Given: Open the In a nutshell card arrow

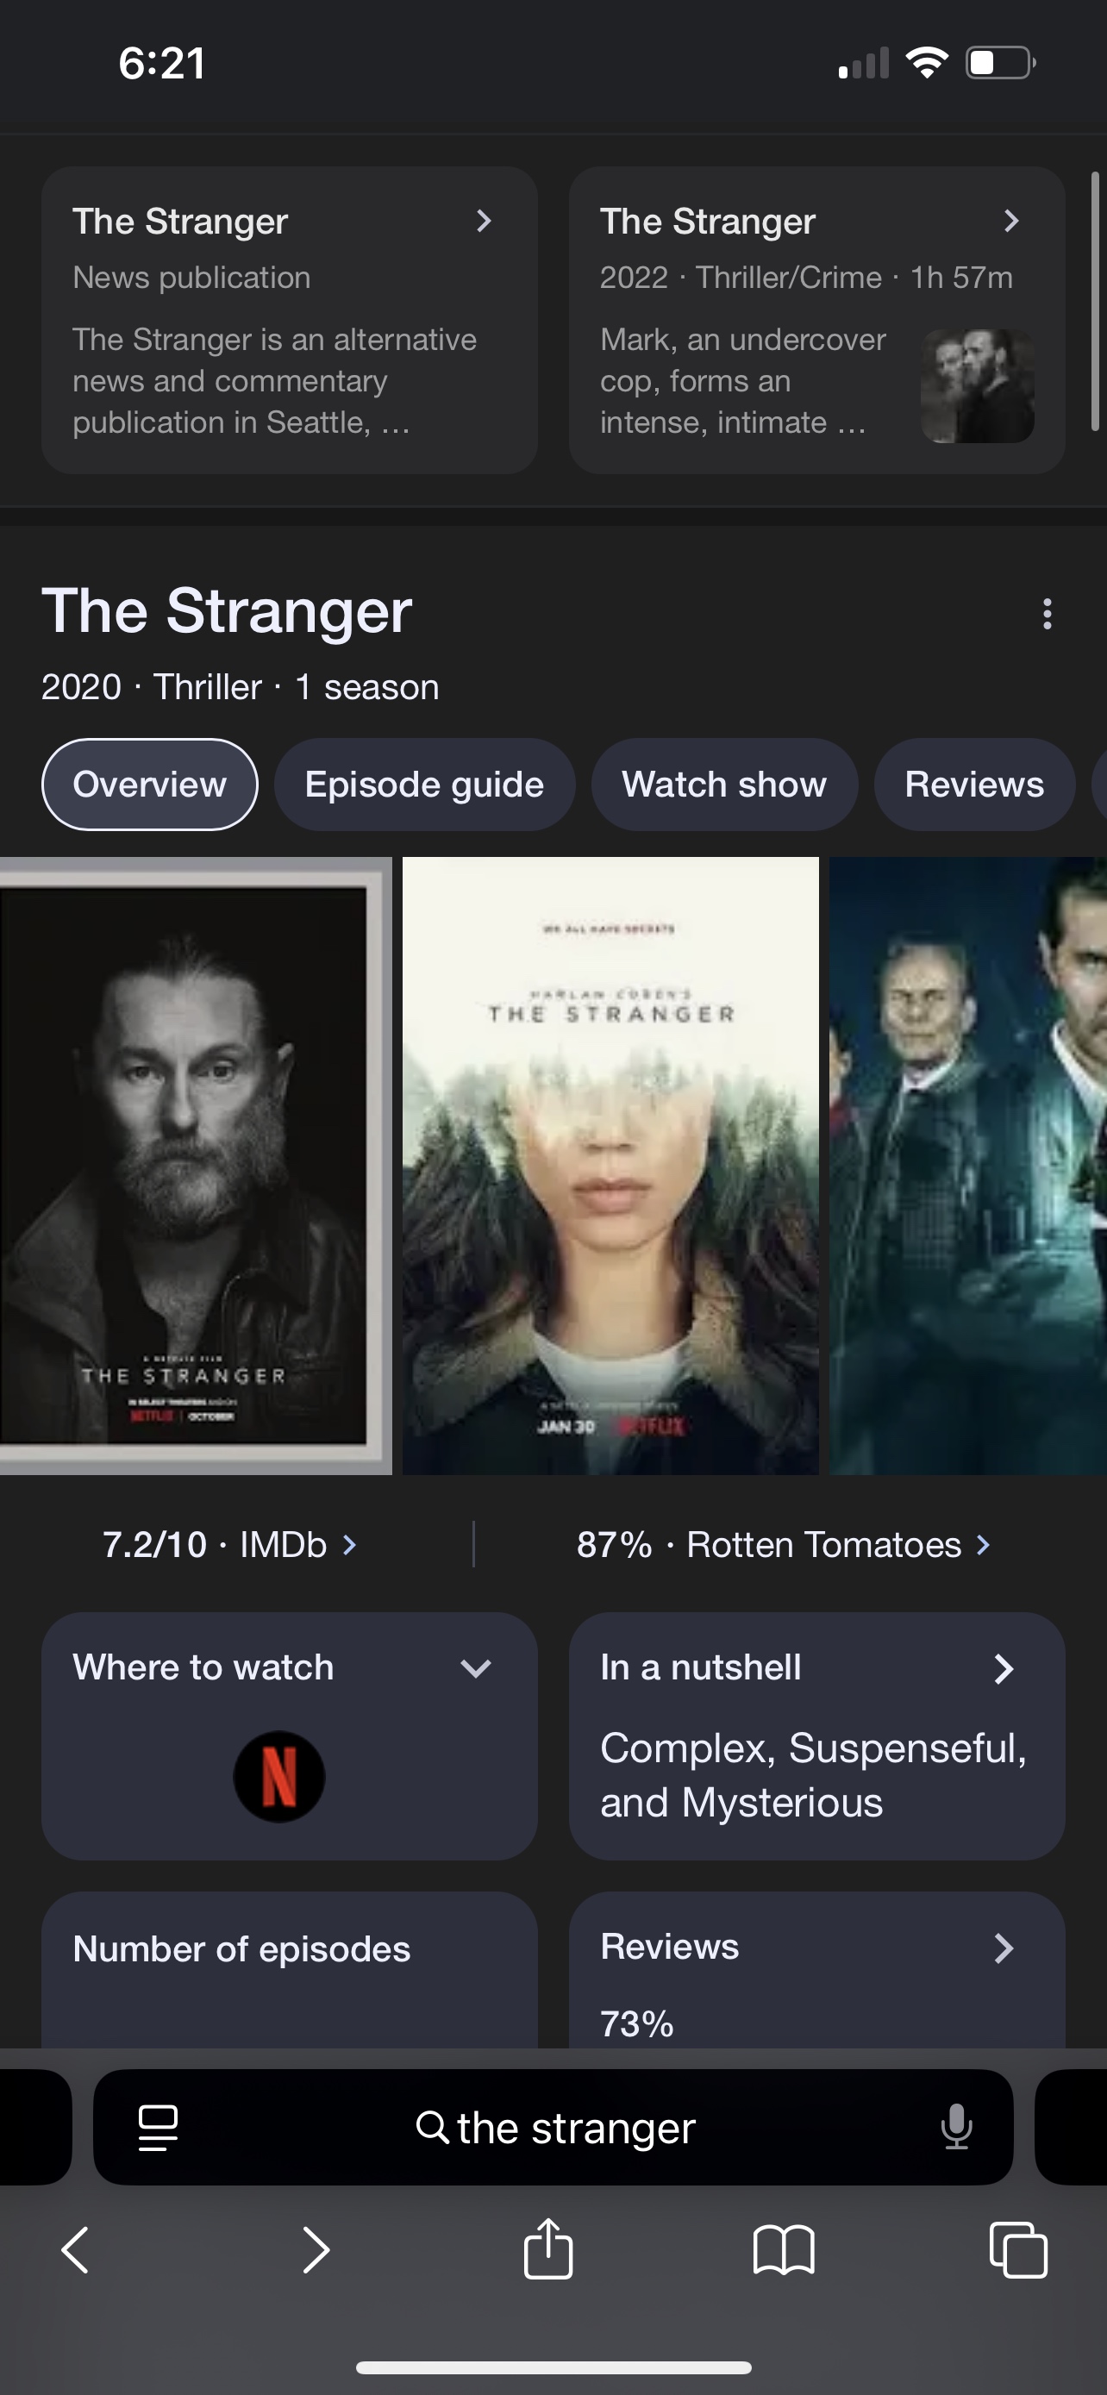Looking at the screenshot, I should [1004, 1669].
